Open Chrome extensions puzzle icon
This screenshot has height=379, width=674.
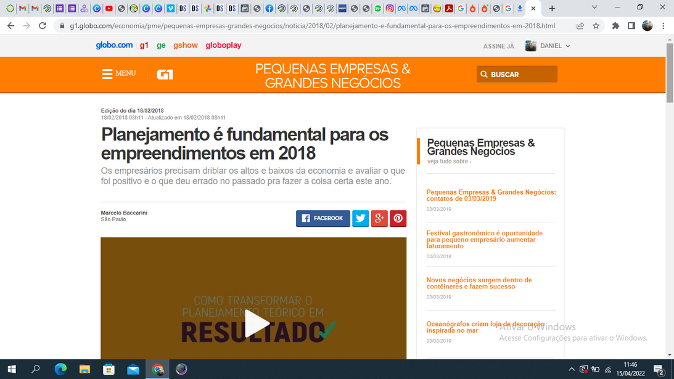(615, 26)
